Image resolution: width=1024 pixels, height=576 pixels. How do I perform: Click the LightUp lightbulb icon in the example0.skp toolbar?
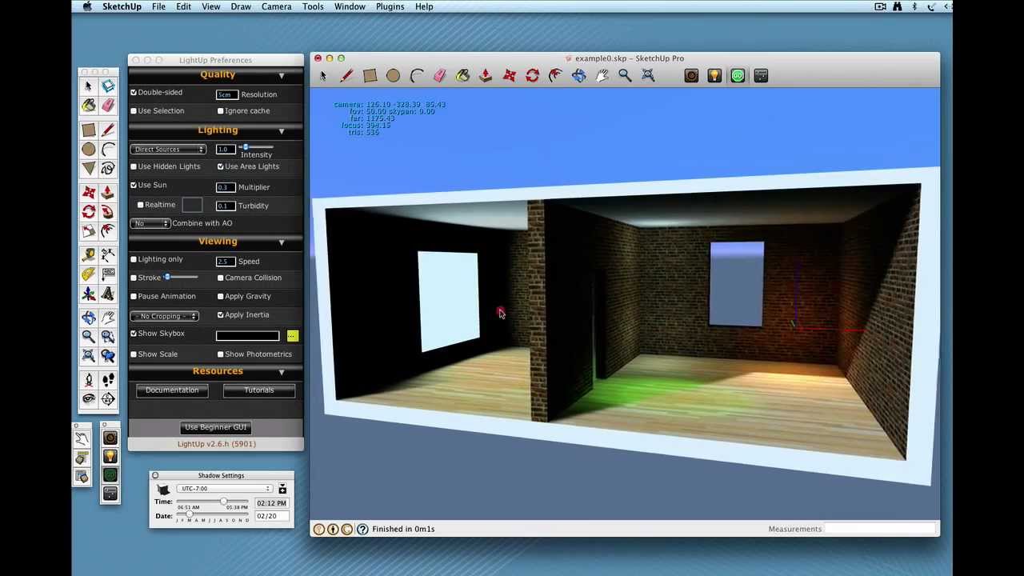pos(714,75)
